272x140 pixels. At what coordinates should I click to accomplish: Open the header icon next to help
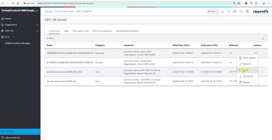[x=247, y=12]
